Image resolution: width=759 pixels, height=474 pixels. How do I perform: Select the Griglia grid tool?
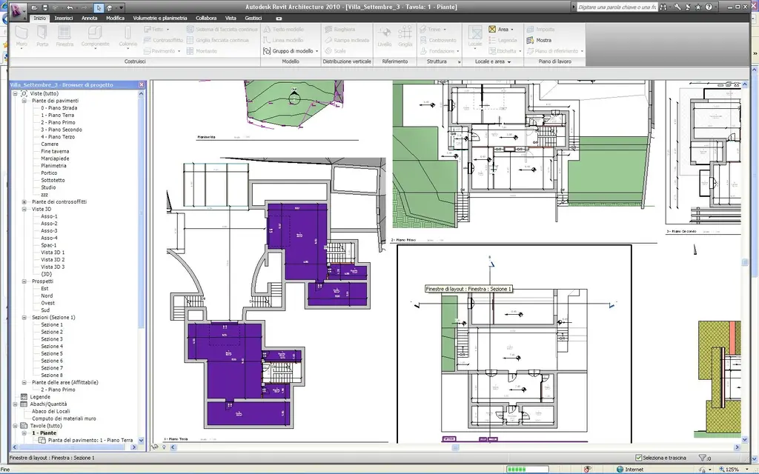405,37
